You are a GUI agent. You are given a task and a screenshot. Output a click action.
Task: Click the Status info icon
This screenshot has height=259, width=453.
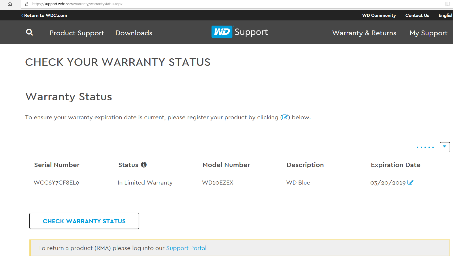click(x=144, y=165)
